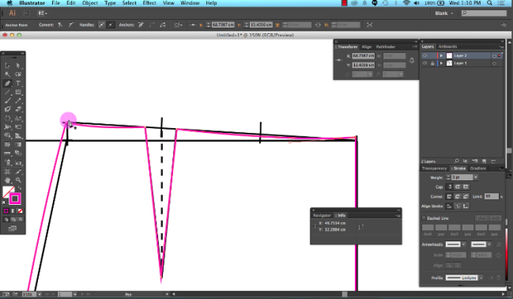
Task: Hide Layer 2 visibility eye
Action: click(x=424, y=55)
